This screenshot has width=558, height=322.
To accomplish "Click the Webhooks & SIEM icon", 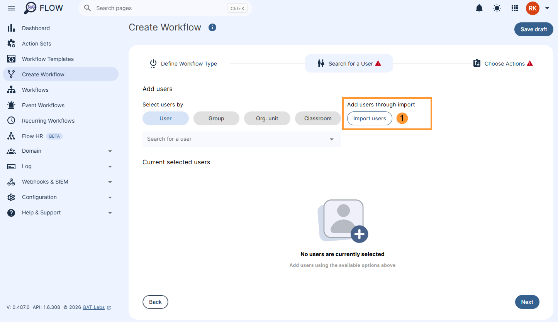I will (x=11, y=182).
